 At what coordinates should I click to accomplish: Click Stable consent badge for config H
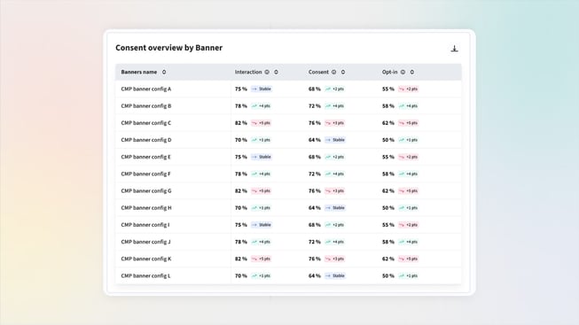(x=335, y=208)
